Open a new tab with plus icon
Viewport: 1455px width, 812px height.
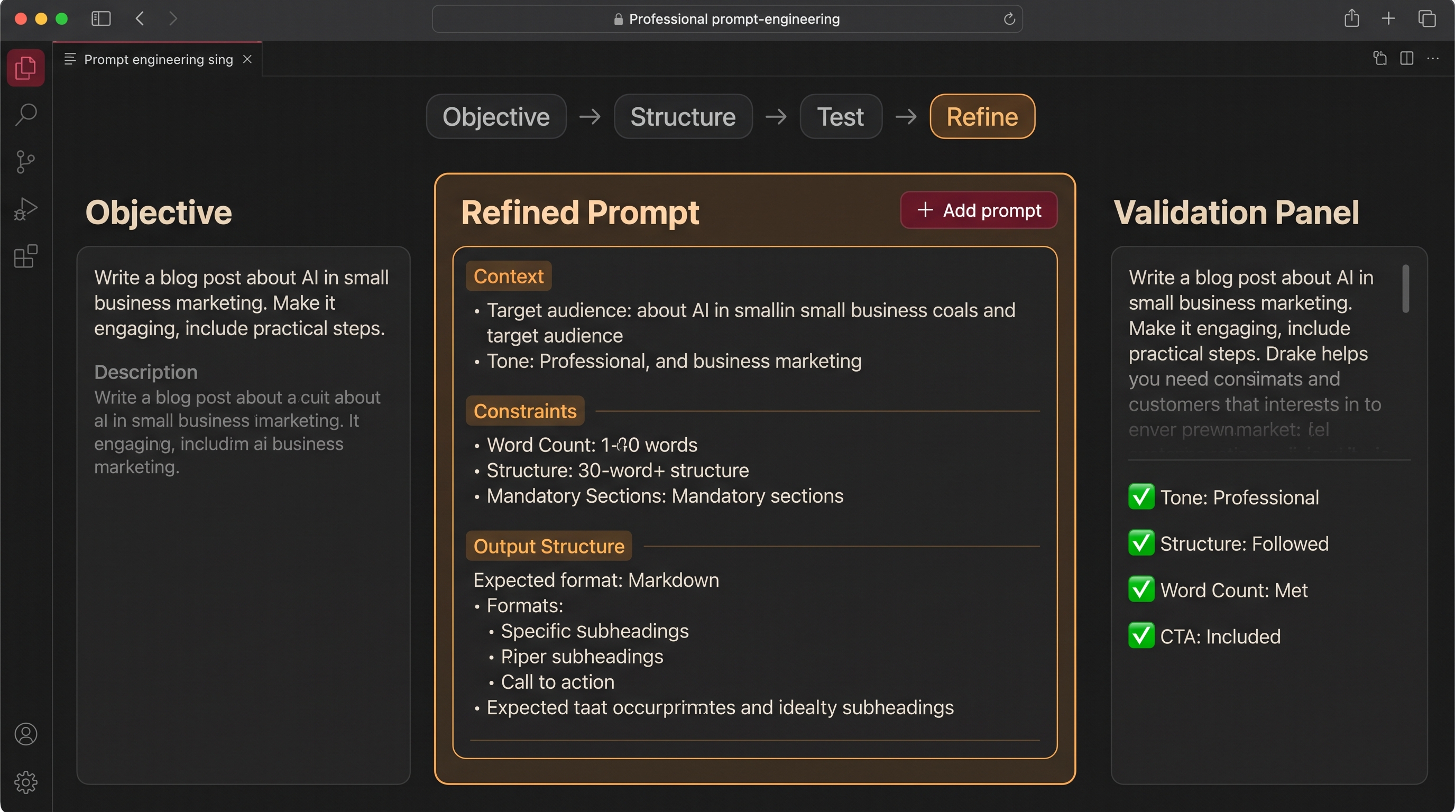click(x=1388, y=19)
